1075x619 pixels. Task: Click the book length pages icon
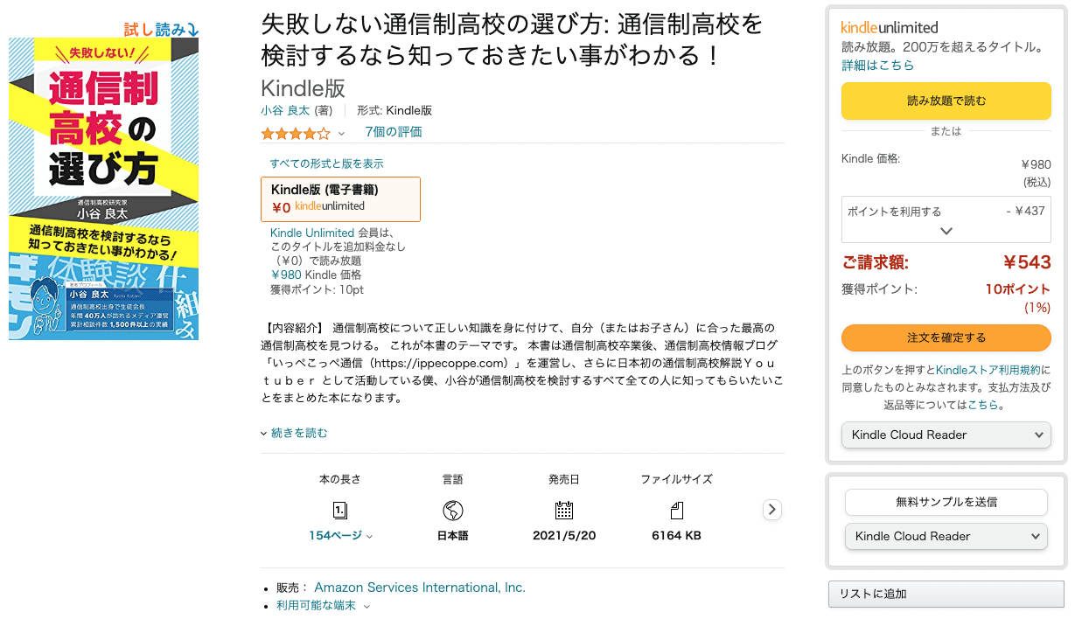coord(340,511)
